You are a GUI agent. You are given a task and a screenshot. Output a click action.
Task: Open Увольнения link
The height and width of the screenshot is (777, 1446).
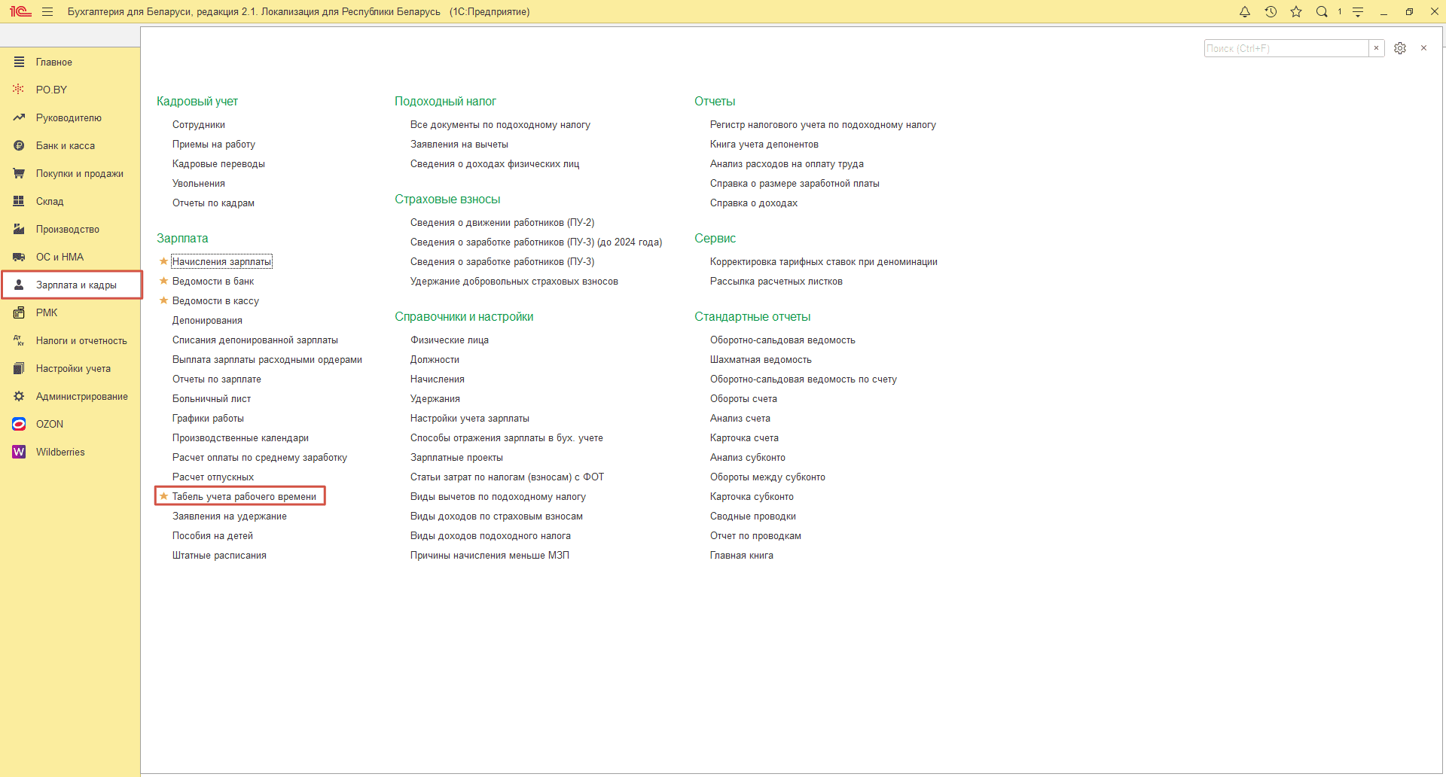point(199,183)
